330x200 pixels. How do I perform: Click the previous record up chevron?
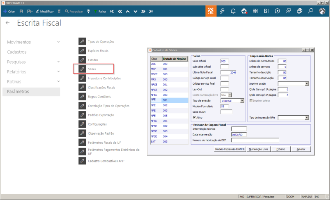[x=127, y=12]
